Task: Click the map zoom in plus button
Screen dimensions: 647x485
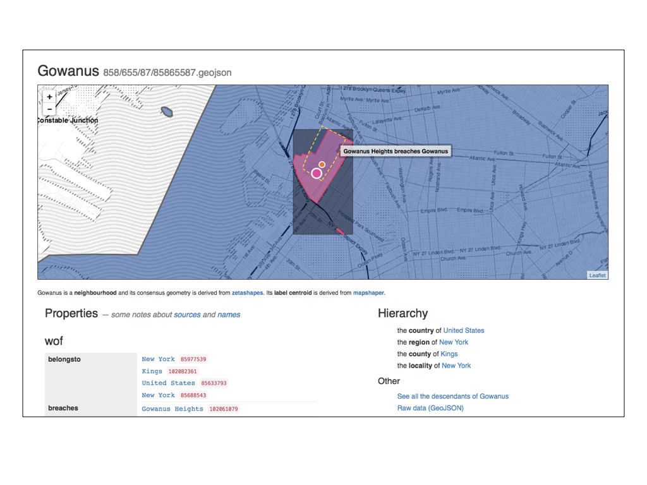Action: [x=49, y=97]
